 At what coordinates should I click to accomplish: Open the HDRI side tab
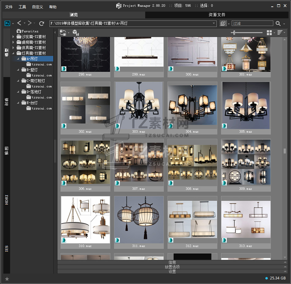click(x=7, y=199)
